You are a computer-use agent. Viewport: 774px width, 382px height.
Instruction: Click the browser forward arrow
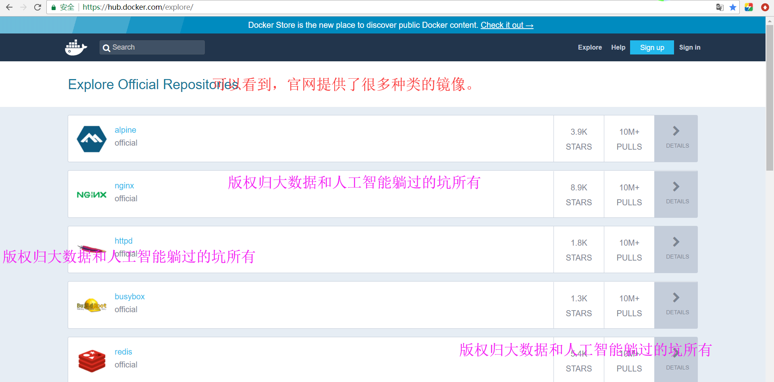click(23, 7)
